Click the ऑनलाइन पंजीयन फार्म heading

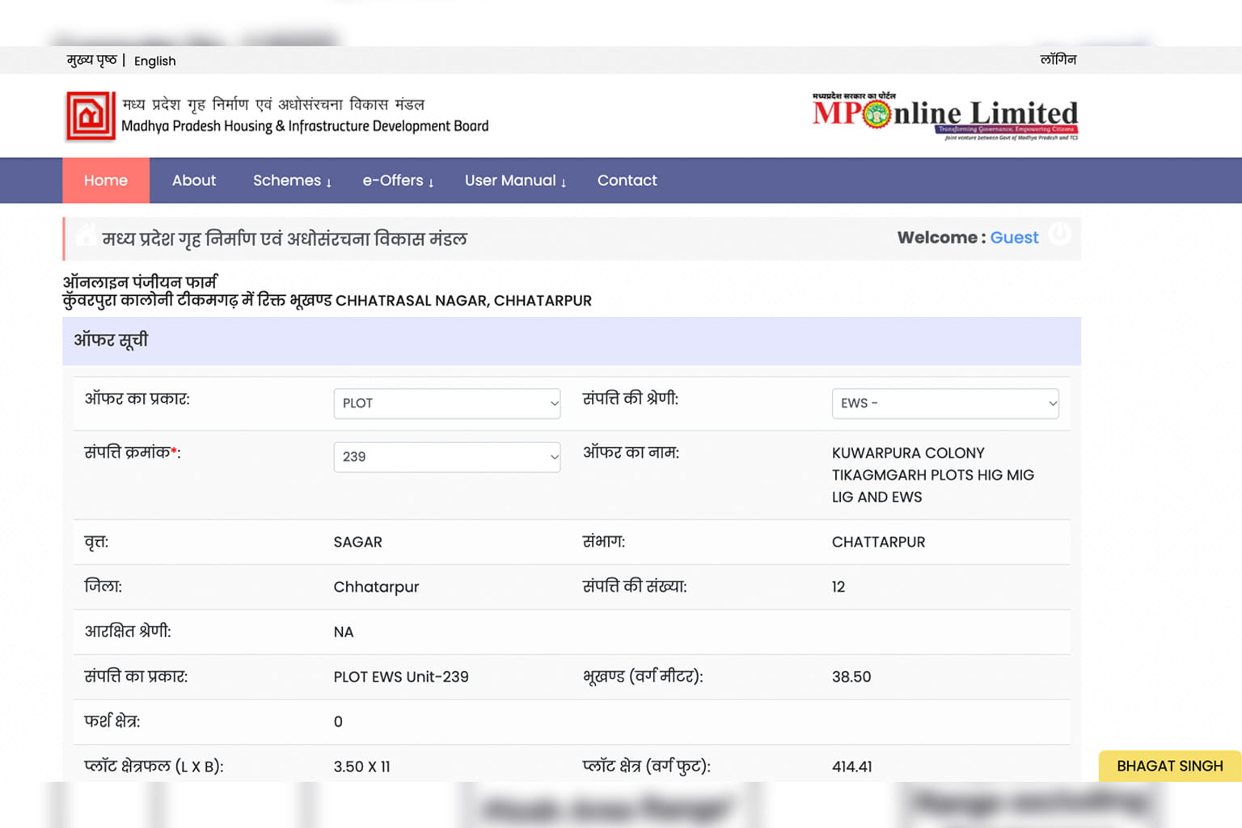(140, 282)
